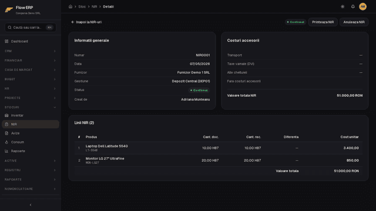
Task: Click Printeaza NIR button
Action: (323, 22)
